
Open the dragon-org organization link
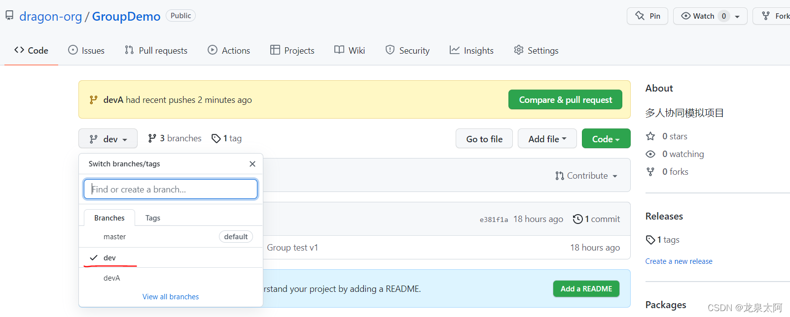(x=50, y=16)
